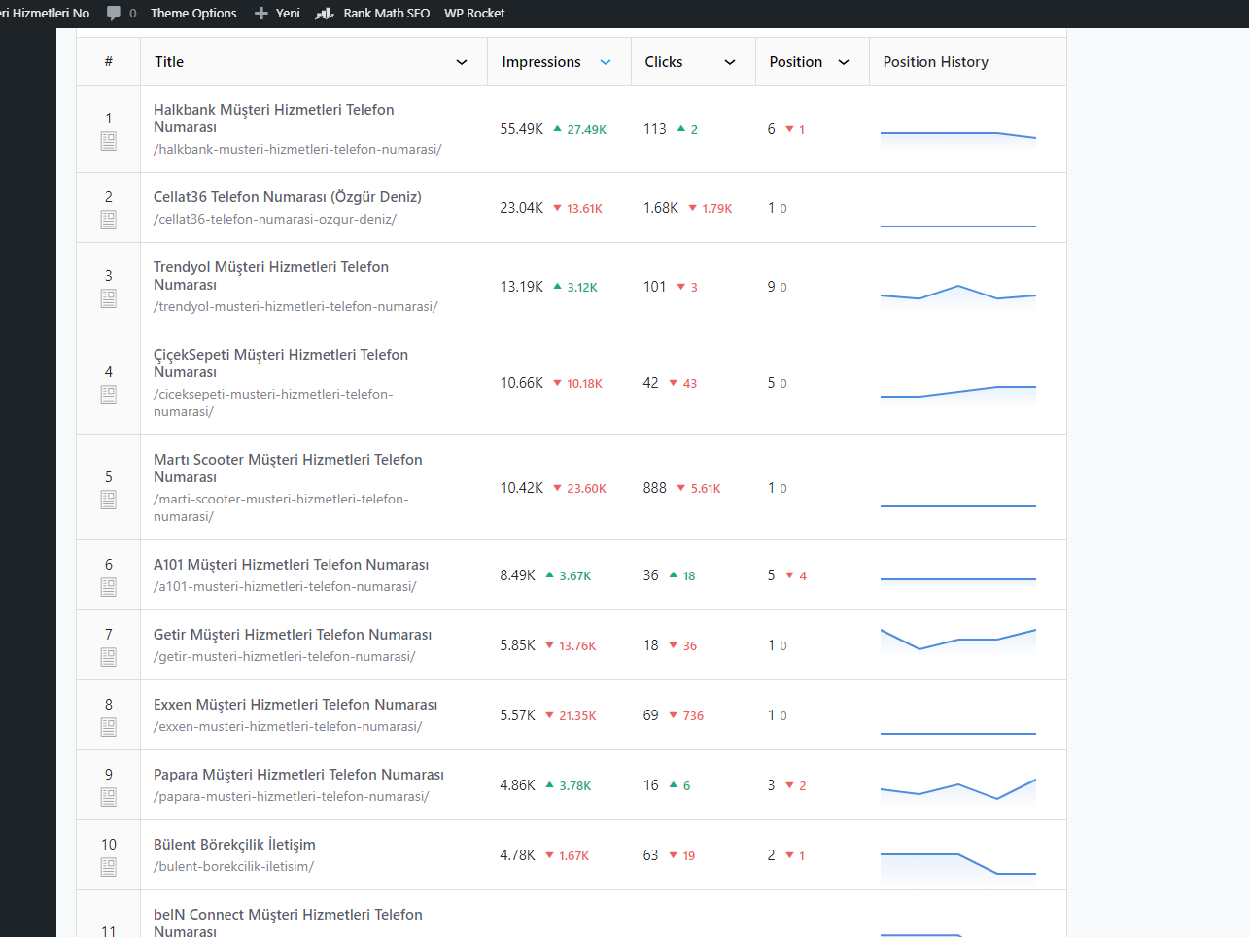Click the Rank Math SEO chart icon
Screen dimensions: 1249x937
click(325, 13)
